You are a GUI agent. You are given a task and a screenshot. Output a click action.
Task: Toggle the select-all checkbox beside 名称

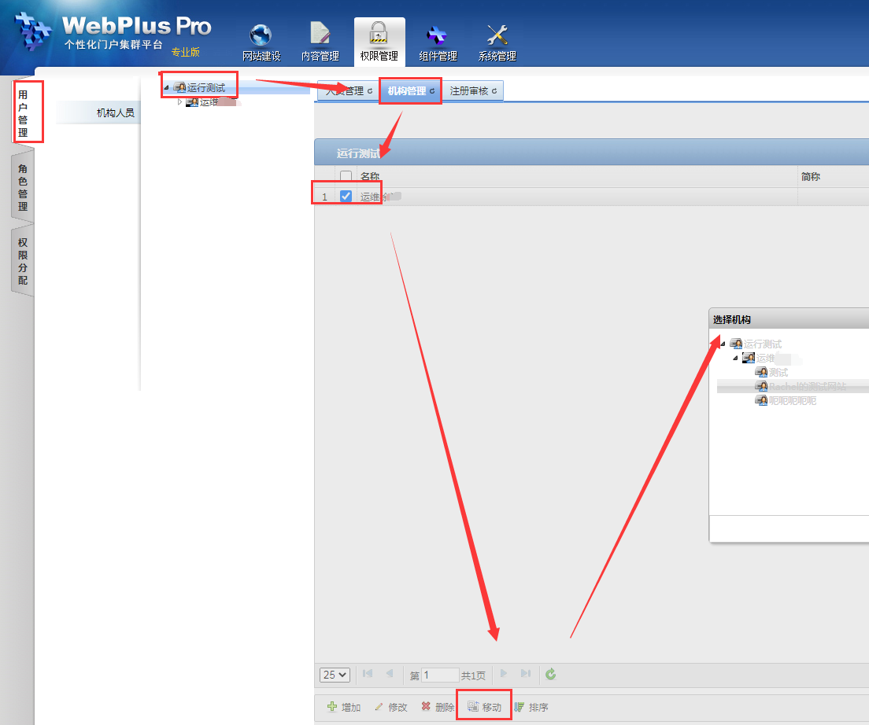tap(346, 177)
